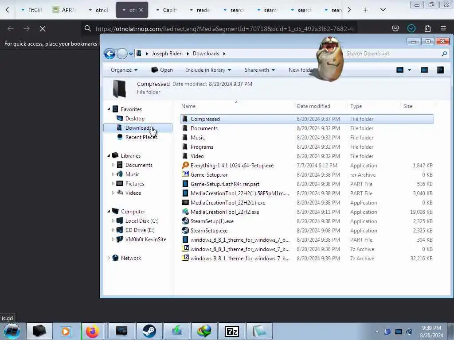
Task: Open a new Firefox tab
Action: pos(365,10)
